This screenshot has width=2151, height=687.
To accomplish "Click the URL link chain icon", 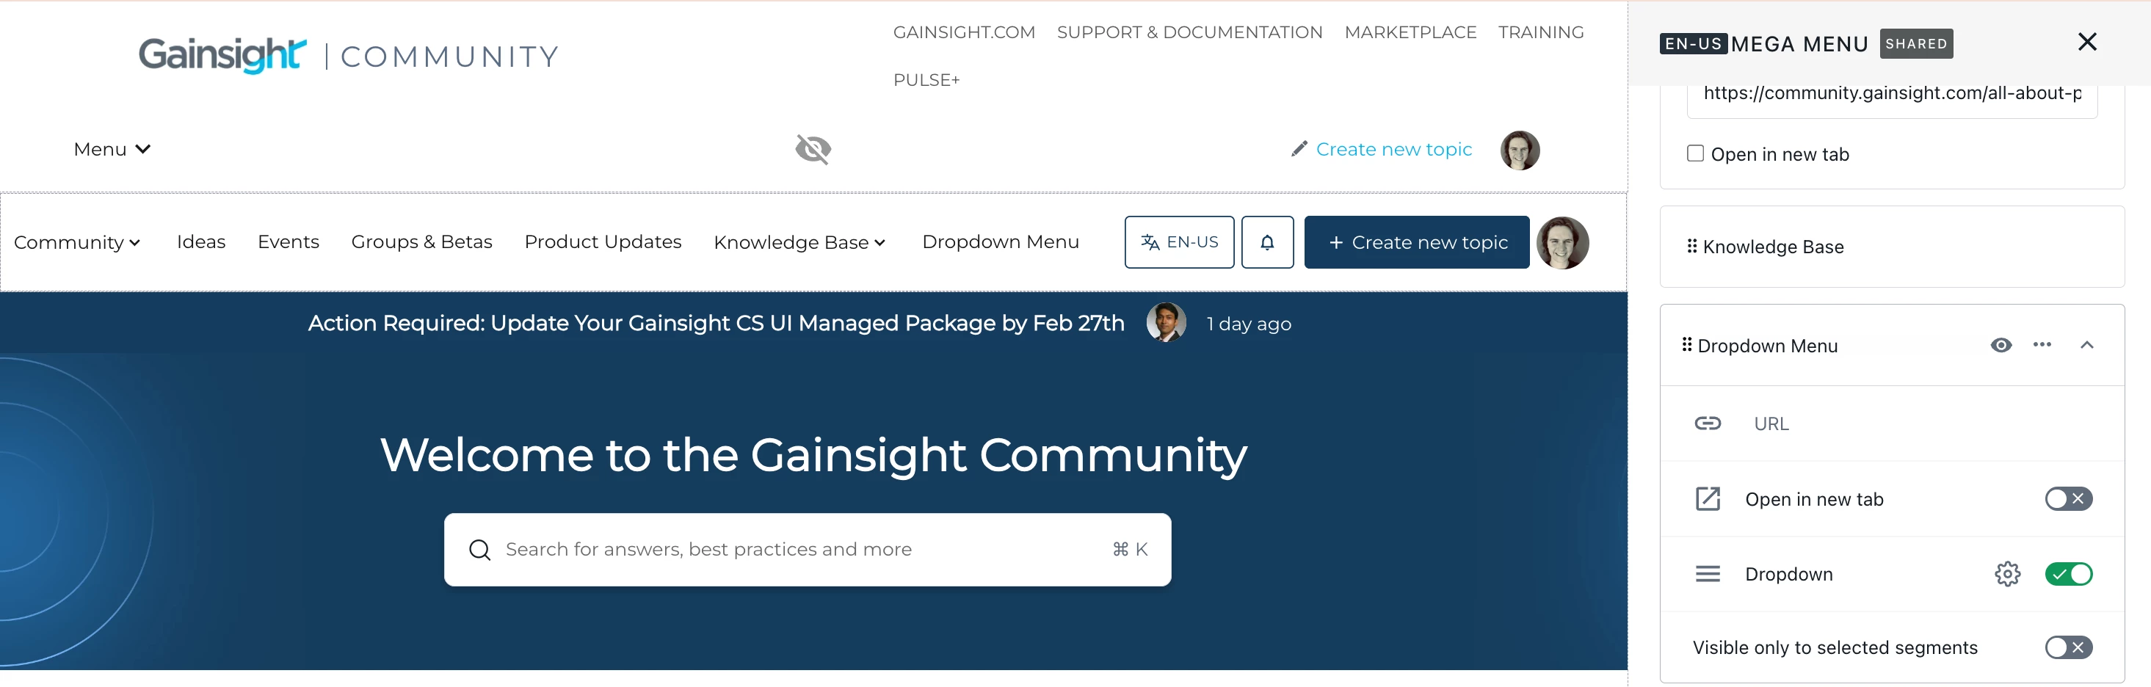I will 1707,424.
